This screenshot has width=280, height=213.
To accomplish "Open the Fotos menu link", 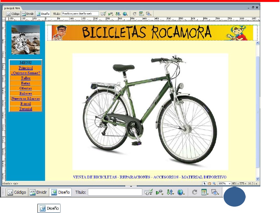I will click(25, 83).
